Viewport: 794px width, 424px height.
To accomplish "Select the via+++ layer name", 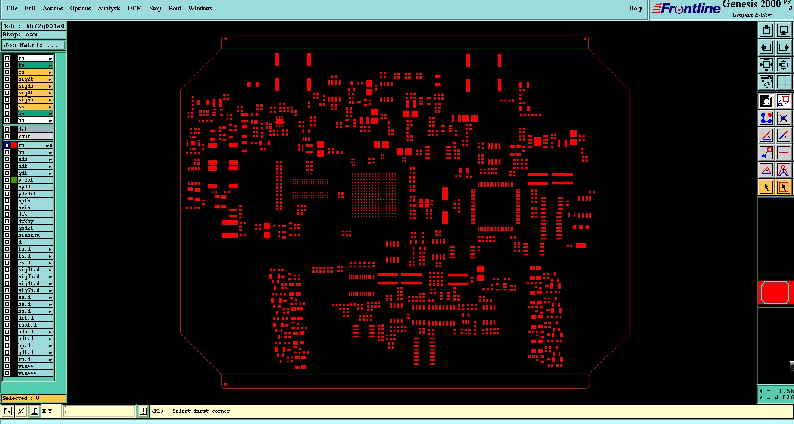I will tap(35, 373).
